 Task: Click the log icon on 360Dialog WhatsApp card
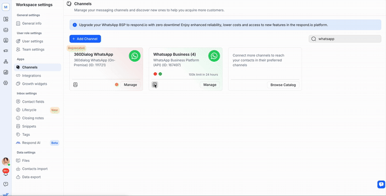[x=75, y=85]
